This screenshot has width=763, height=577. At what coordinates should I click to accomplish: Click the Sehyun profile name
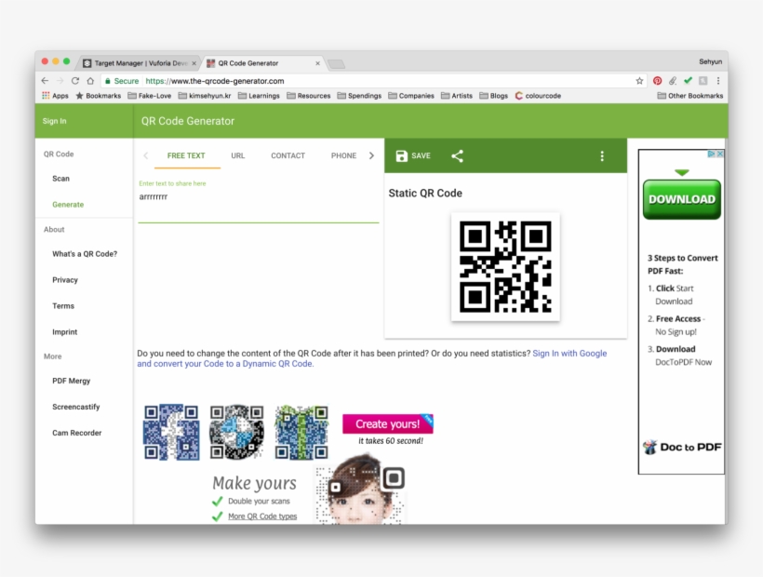pyautogui.click(x=711, y=61)
